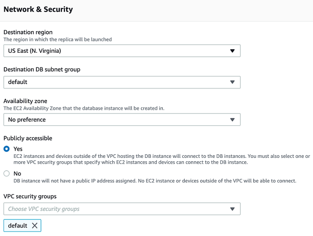Image resolution: width=313 pixels, height=236 pixels.
Task: Click the DB subnet group dropdown arrow
Action: [232, 82]
